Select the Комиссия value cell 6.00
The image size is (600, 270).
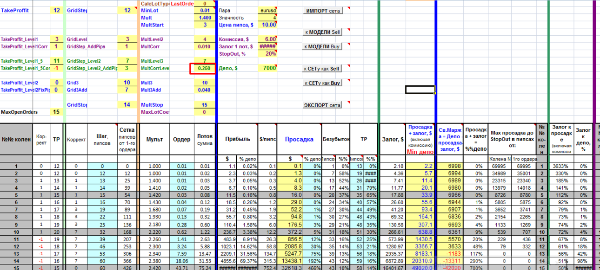coord(268,39)
